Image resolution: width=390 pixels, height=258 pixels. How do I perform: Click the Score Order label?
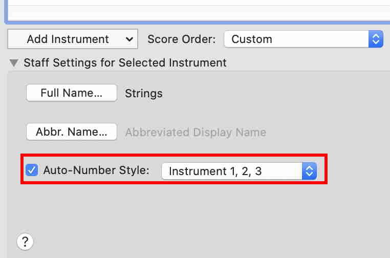182,39
